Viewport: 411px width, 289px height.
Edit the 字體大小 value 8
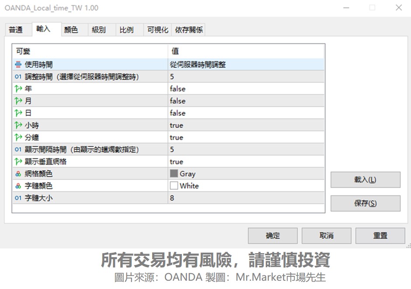tap(246, 198)
